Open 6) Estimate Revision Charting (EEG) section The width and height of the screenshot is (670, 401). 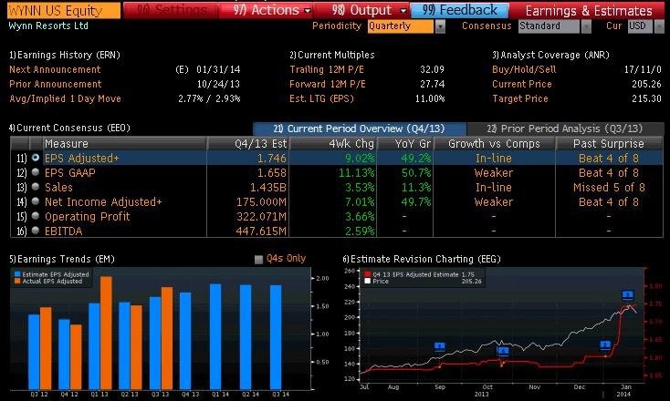point(422,259)
